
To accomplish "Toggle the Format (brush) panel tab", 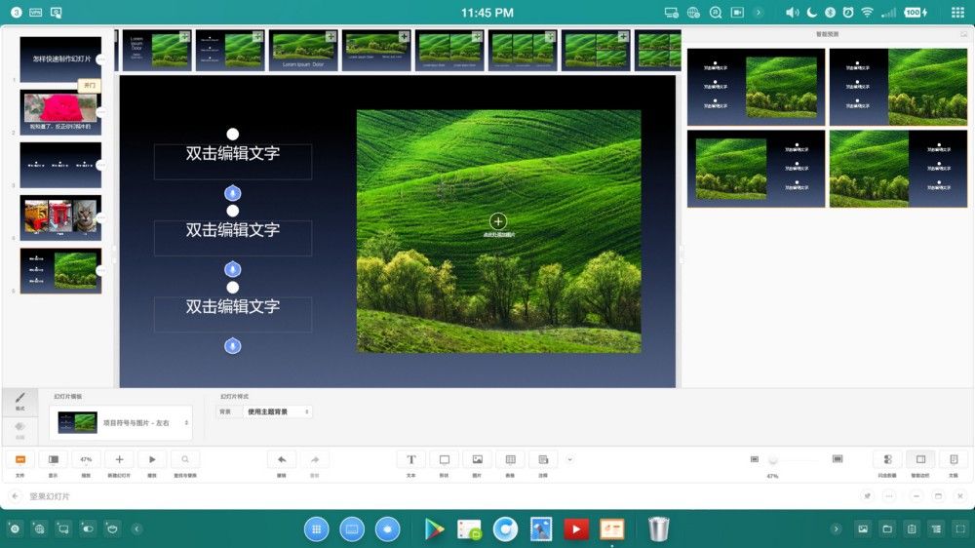I will 19,400.
